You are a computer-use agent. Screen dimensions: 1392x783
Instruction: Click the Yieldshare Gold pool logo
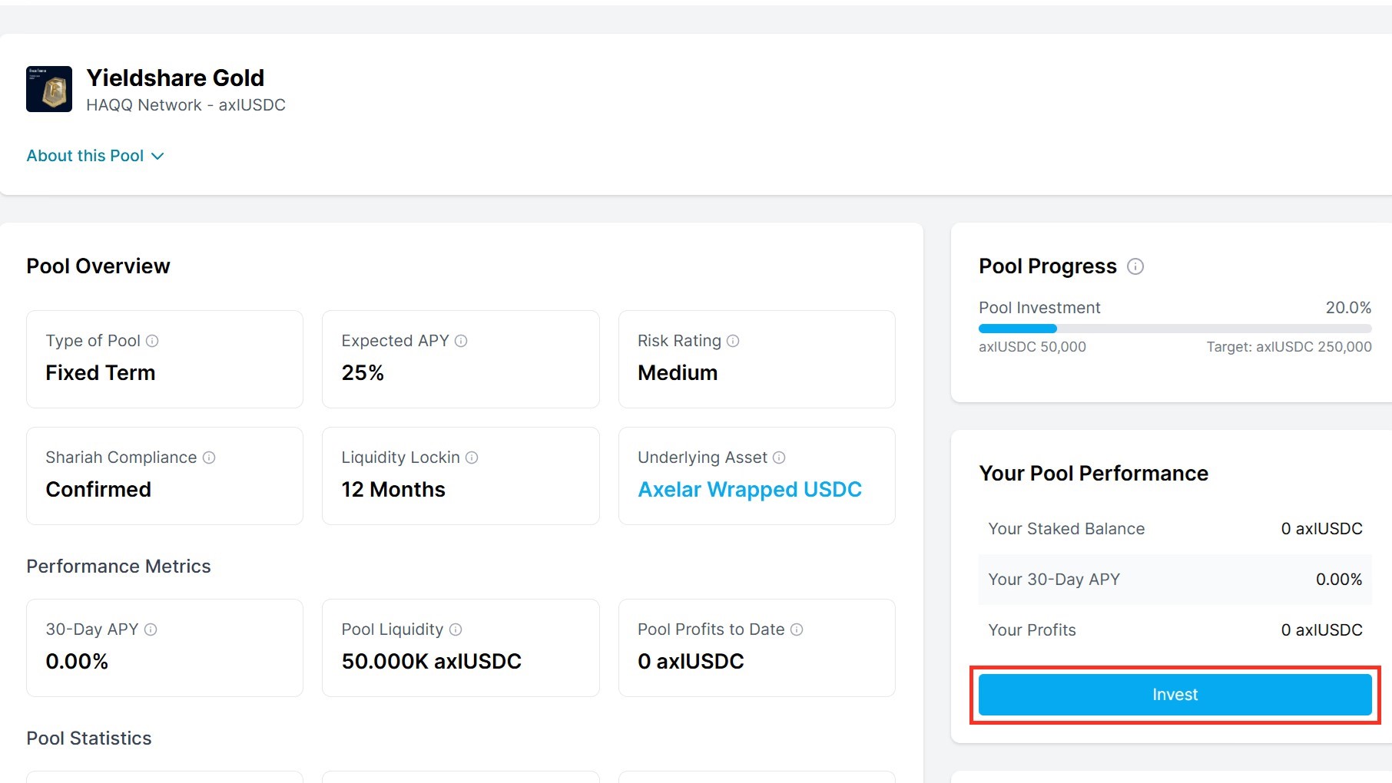(x=49, y=89)
